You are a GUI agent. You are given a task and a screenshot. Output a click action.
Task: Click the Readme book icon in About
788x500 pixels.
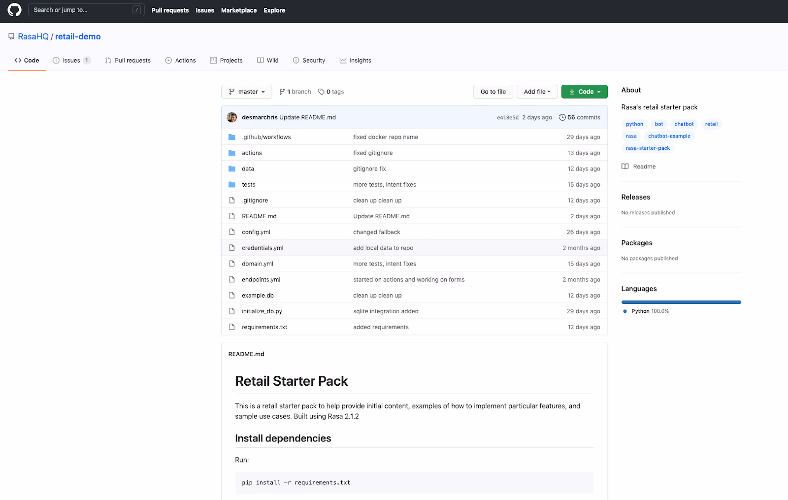pyautogui.click(x=625, y=167)
